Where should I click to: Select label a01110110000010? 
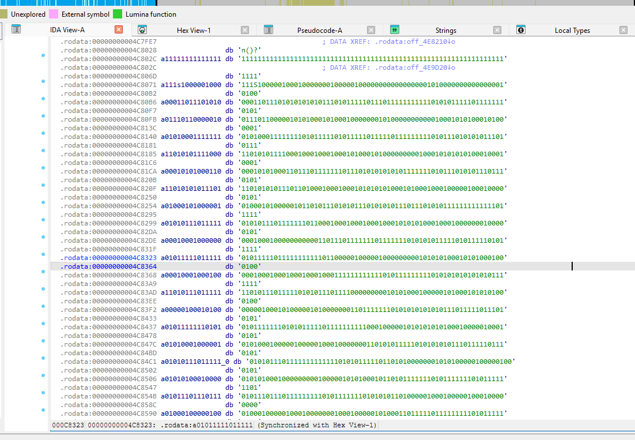pos(191,119)
